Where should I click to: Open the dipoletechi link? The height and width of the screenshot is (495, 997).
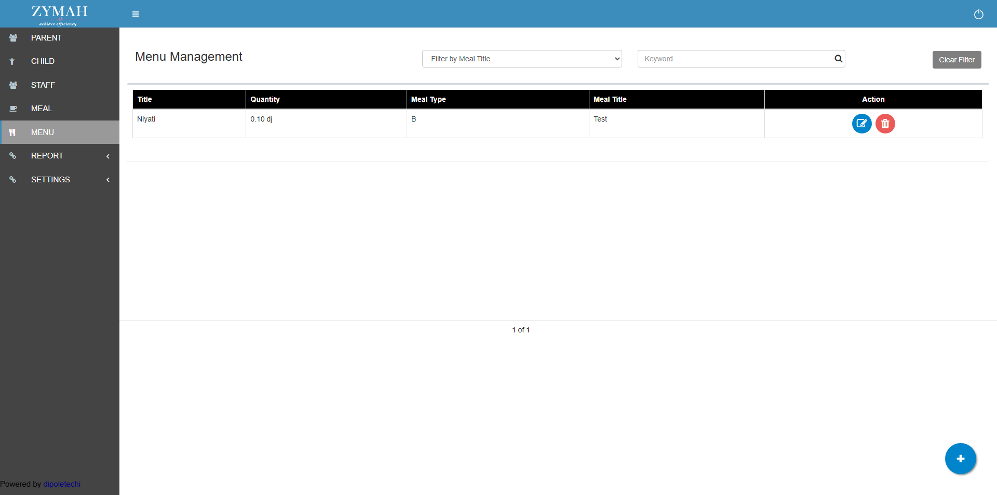62,484
